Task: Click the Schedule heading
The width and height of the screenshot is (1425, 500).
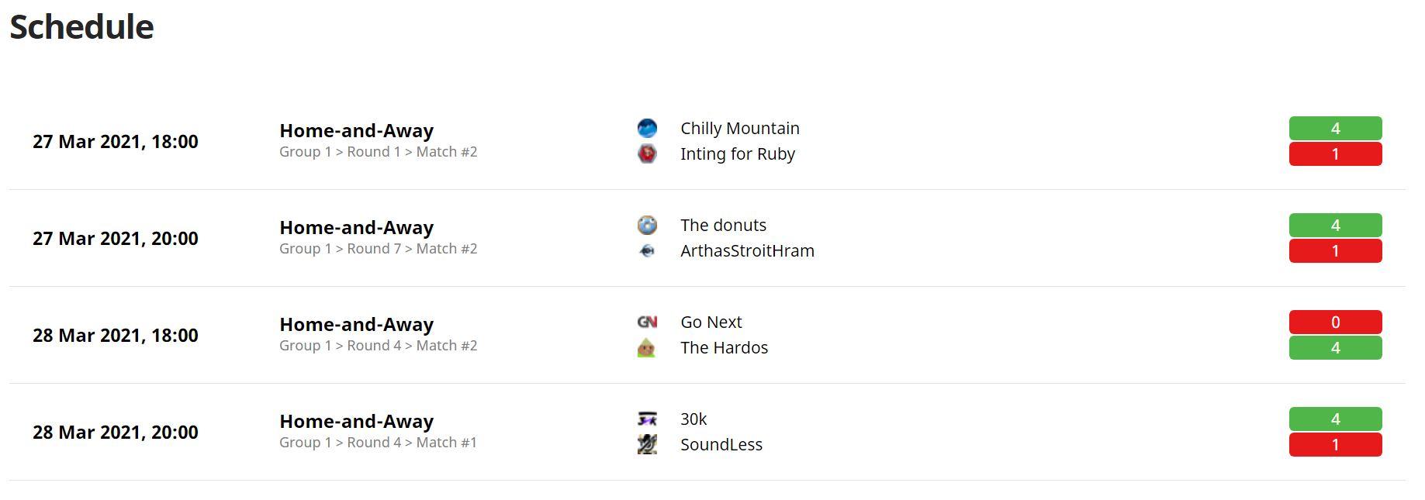Action: click(81, 26)
